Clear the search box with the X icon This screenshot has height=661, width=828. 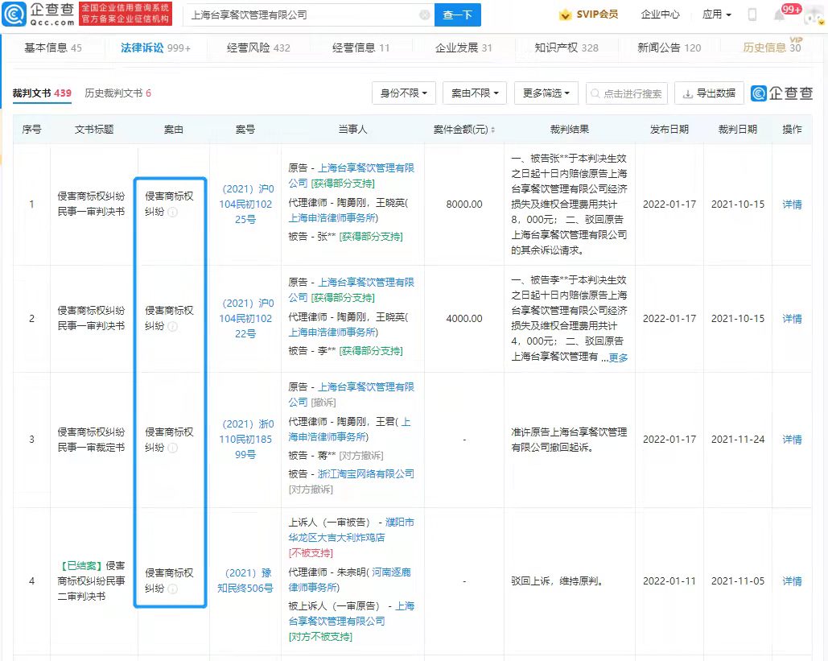(x=425, y=14)
